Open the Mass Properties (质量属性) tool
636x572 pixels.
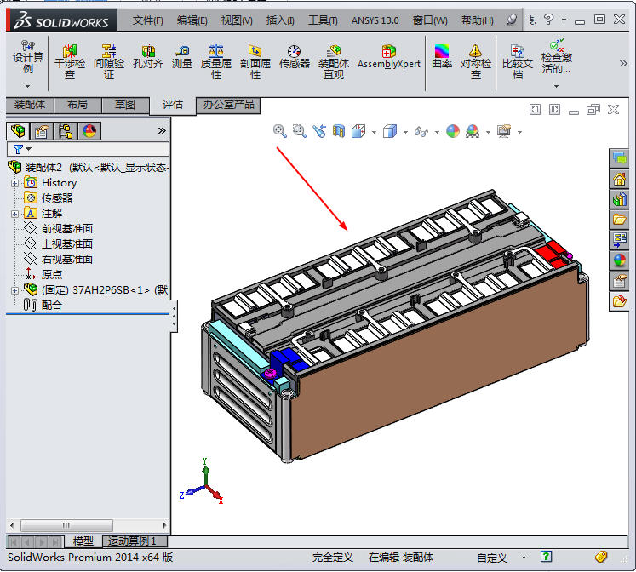216,61
